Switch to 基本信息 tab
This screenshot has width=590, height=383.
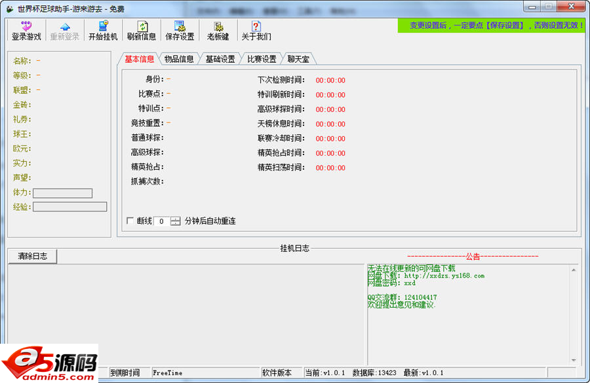pyautogui.click(x=140, y=59)
